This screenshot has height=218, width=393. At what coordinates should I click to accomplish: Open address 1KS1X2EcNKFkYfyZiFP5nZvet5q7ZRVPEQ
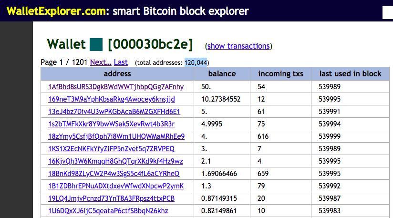111,149
